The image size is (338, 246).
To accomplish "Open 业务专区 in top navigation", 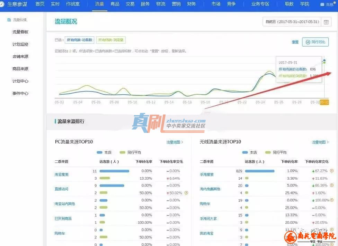I will point(260,4).
